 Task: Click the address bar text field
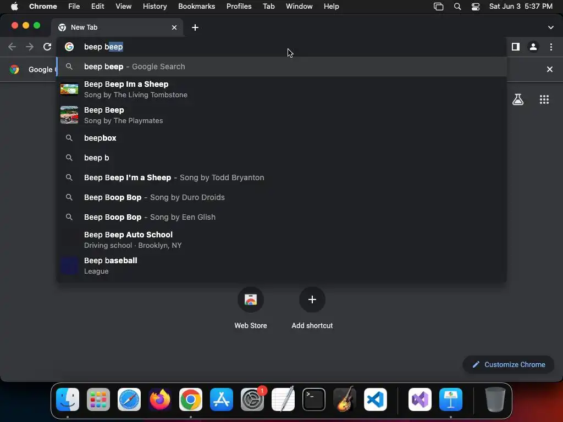[281, 47]
